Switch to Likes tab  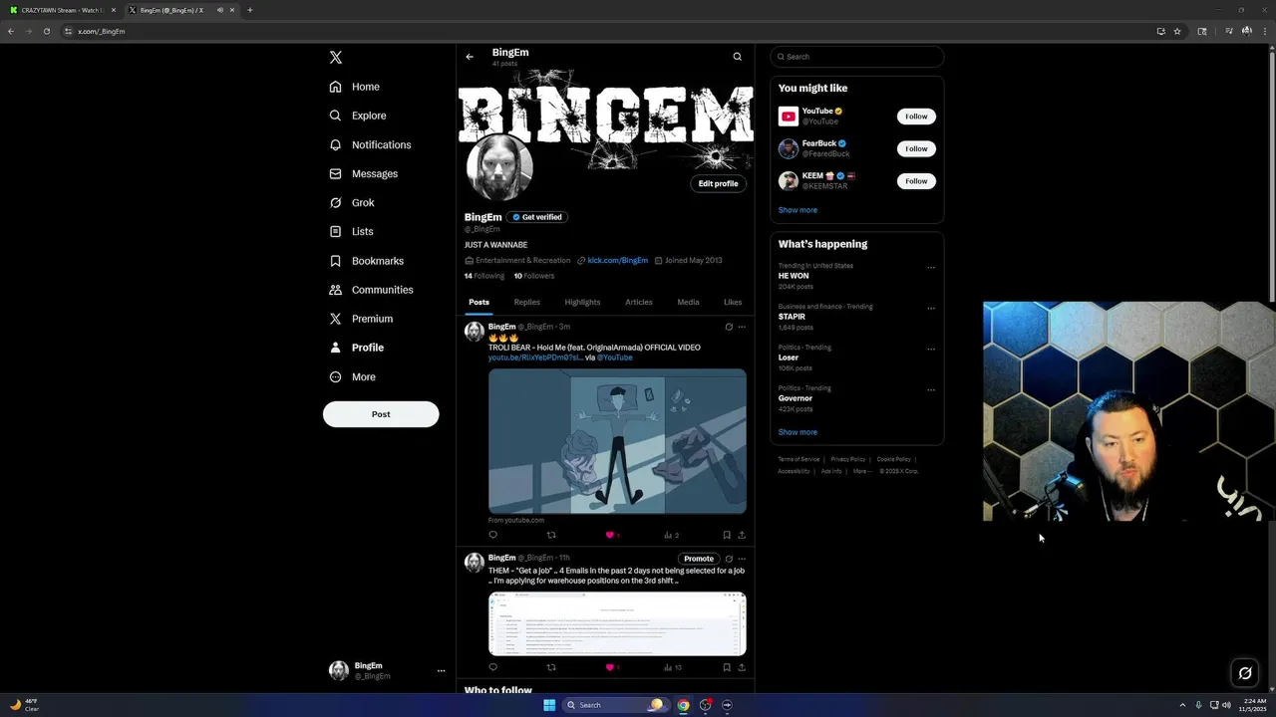tap(733, 302)
